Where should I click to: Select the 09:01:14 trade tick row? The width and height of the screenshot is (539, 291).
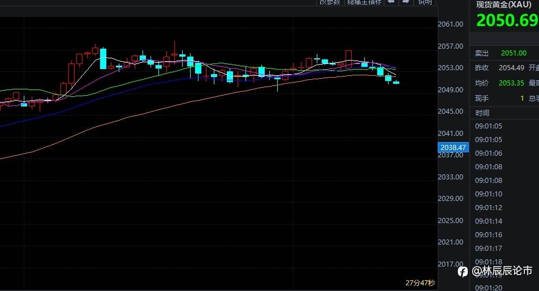pyautogui.click(x=489, y=221)
